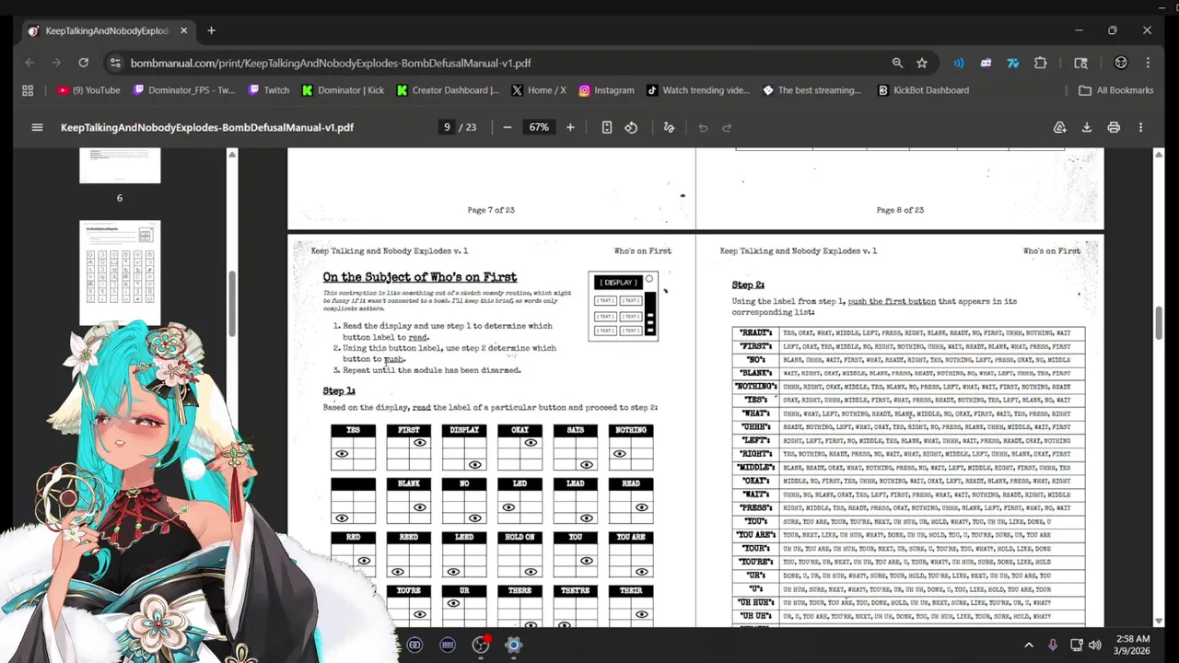
Task: Activate the PDF draw annotation tool
Action: tap(669, 127)
